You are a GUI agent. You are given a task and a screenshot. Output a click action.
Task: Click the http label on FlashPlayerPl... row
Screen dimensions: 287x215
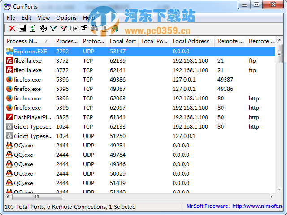[254, 117]
